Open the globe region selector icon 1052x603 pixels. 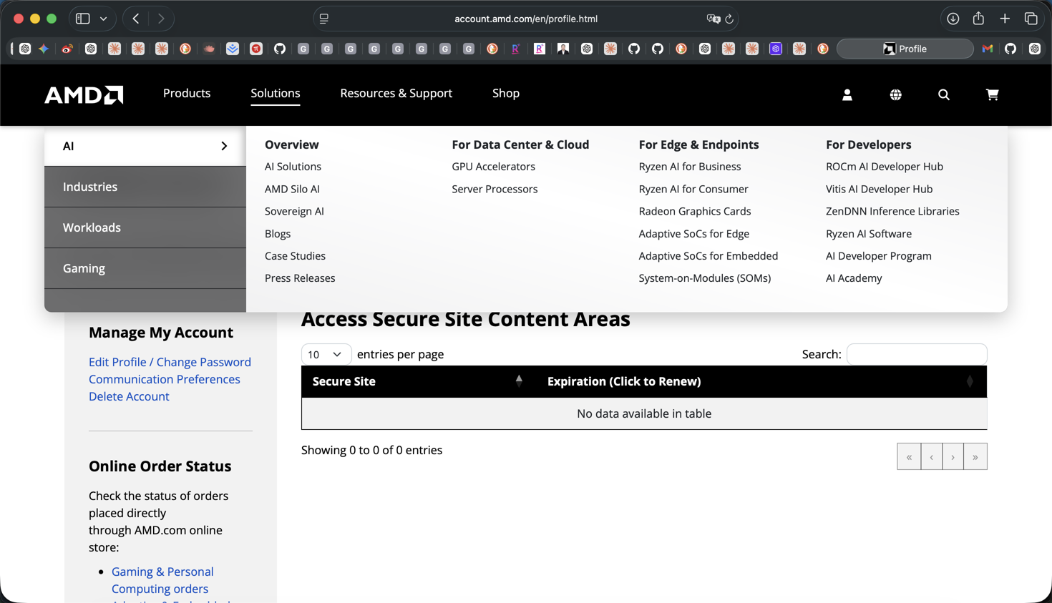pyautogui.click(x=895, y=94)
